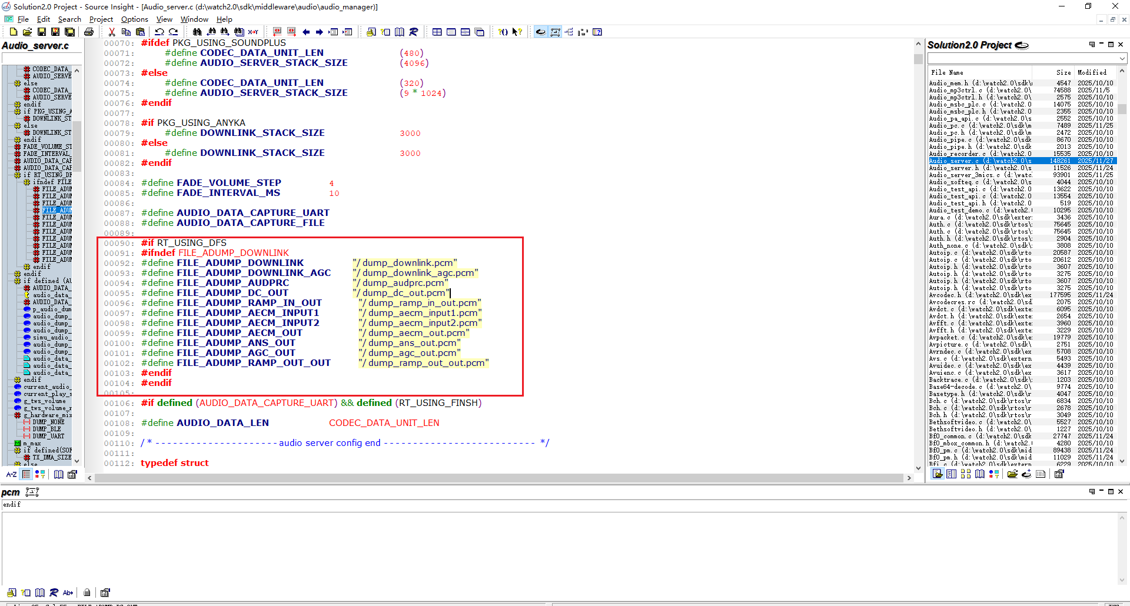
Task: Open the file filter dropdown in the Project panel
Action: [1121, 58]
